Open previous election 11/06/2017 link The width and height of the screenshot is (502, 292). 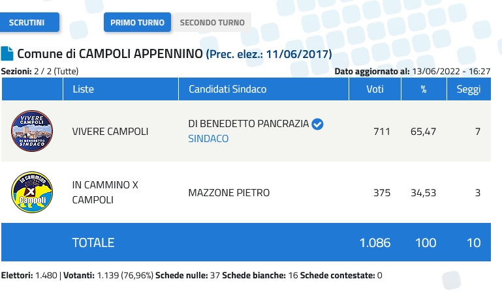coord(269,54)
